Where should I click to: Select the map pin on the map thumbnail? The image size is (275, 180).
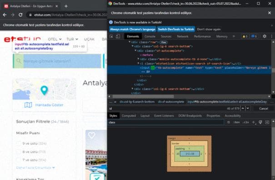44,90
